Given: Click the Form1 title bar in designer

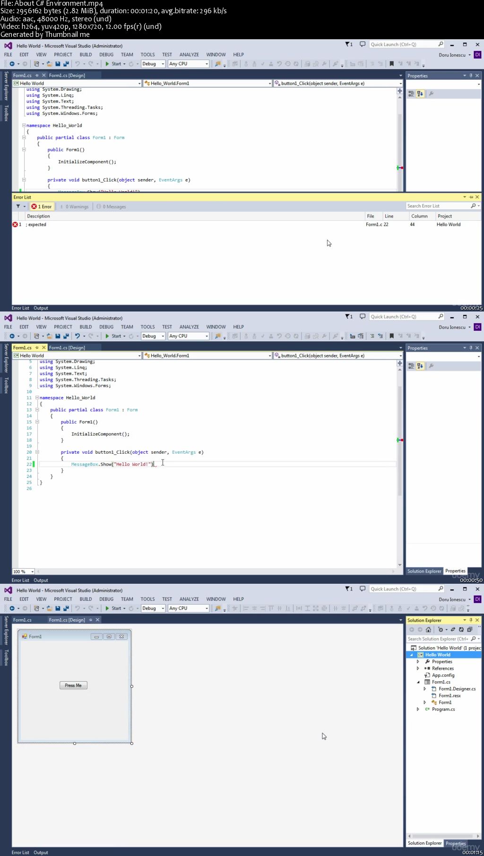Looking at the screenshot, I should click(75, 636).
